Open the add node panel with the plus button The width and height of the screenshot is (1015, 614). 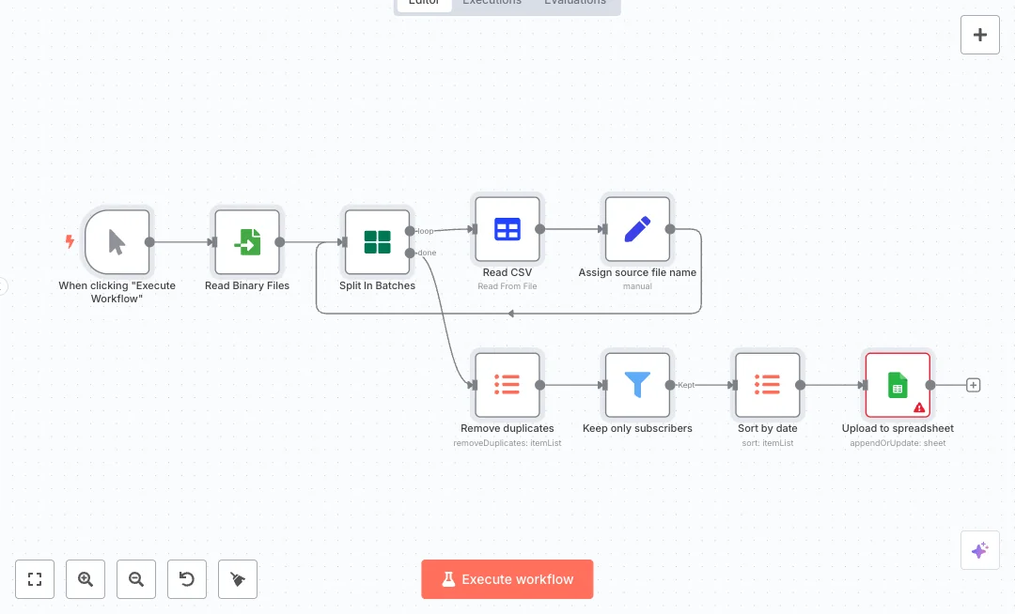980,35
